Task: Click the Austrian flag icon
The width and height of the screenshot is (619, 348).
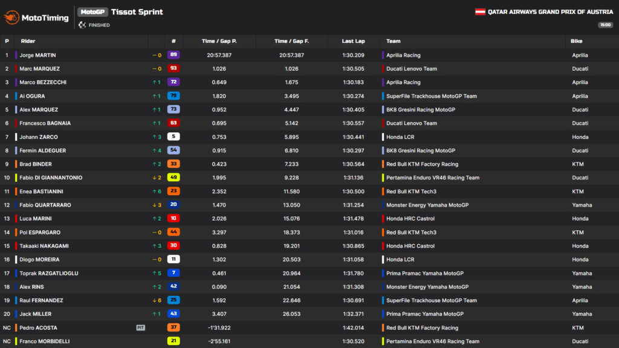Action: (480, 12)
